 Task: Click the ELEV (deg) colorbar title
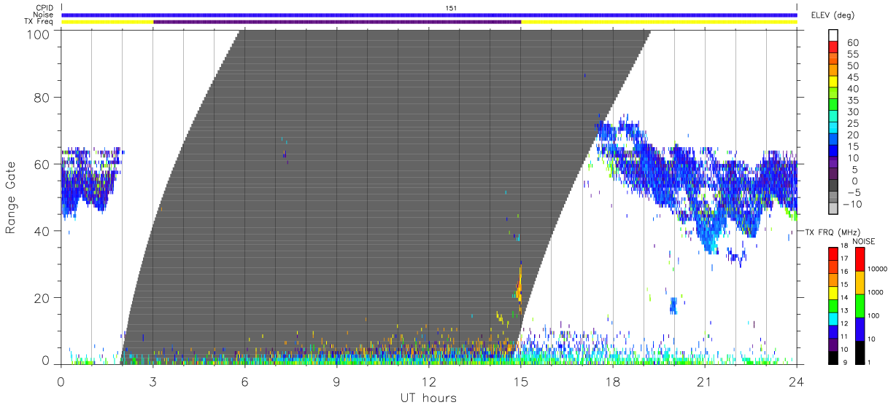pyautogui.click(x=833, y=15)
